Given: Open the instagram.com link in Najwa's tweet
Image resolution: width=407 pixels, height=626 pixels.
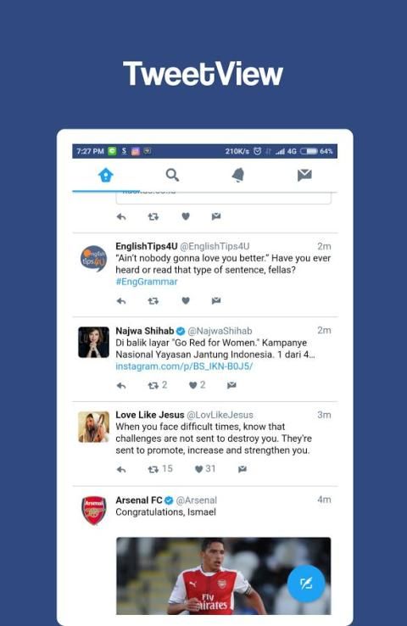Looking at the screenshot, I should [x=184, y=366].
